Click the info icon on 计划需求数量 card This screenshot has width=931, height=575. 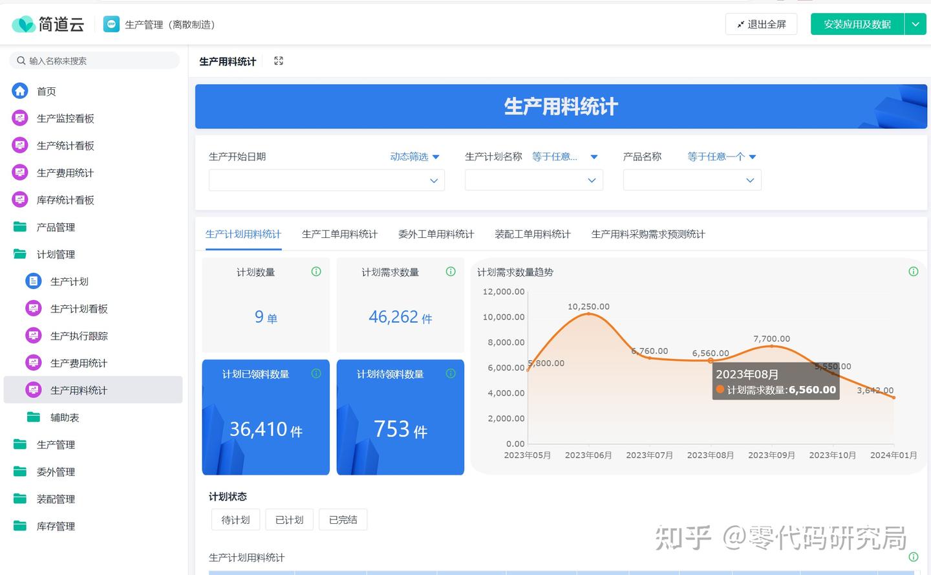(451, 272)
